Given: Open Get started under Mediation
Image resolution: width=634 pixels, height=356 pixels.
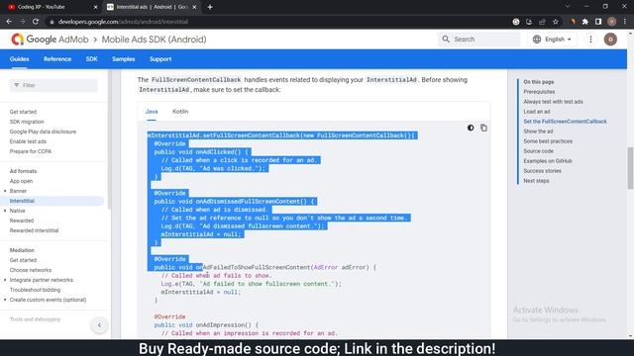Looking at the screenshot, I should (23, 260).
